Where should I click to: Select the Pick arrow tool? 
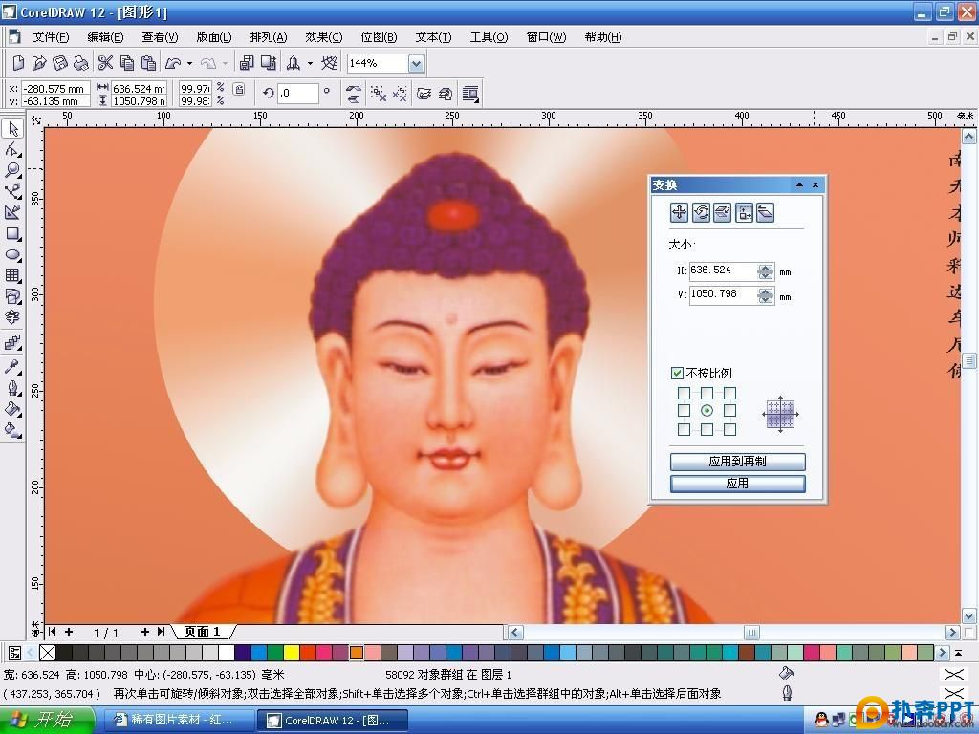12,129
